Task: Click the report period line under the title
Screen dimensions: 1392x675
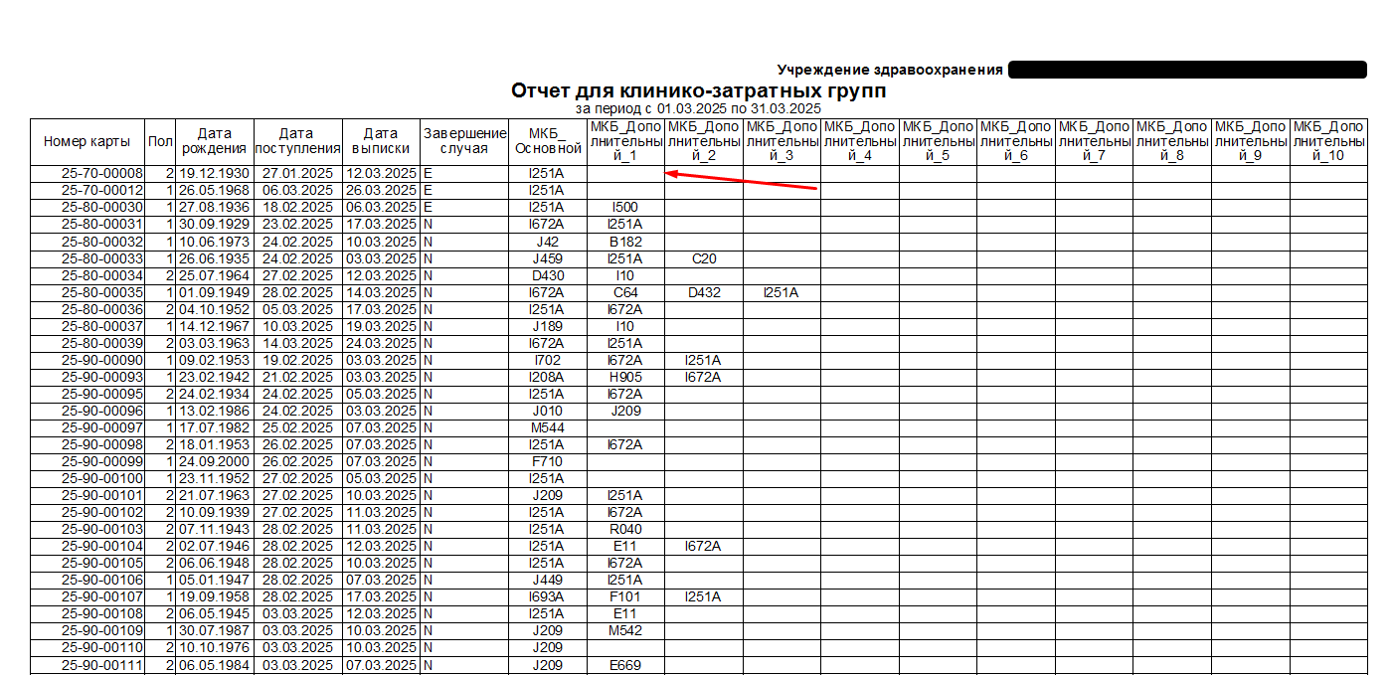Action: click(x=698, y=108)
